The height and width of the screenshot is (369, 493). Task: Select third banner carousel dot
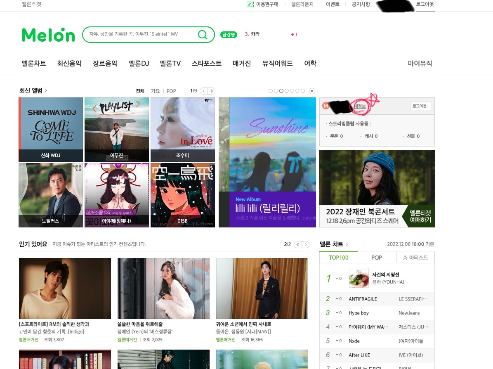click(281, 91)
